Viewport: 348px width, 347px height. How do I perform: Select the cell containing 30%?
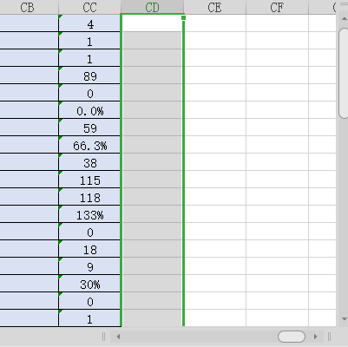click(89, 284)
